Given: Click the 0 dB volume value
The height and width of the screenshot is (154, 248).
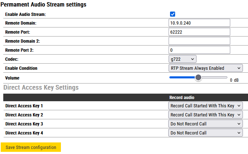Looking at the screenshot, I should point(234,80).
